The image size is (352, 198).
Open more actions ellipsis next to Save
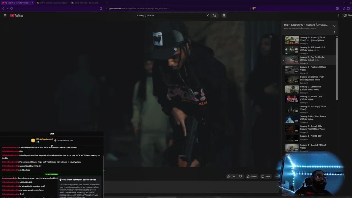277,177
